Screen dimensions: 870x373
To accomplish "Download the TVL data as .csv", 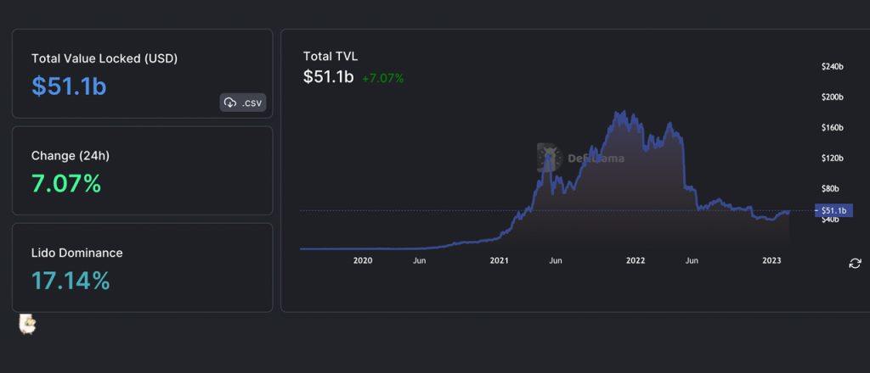I will pos(243,103).
